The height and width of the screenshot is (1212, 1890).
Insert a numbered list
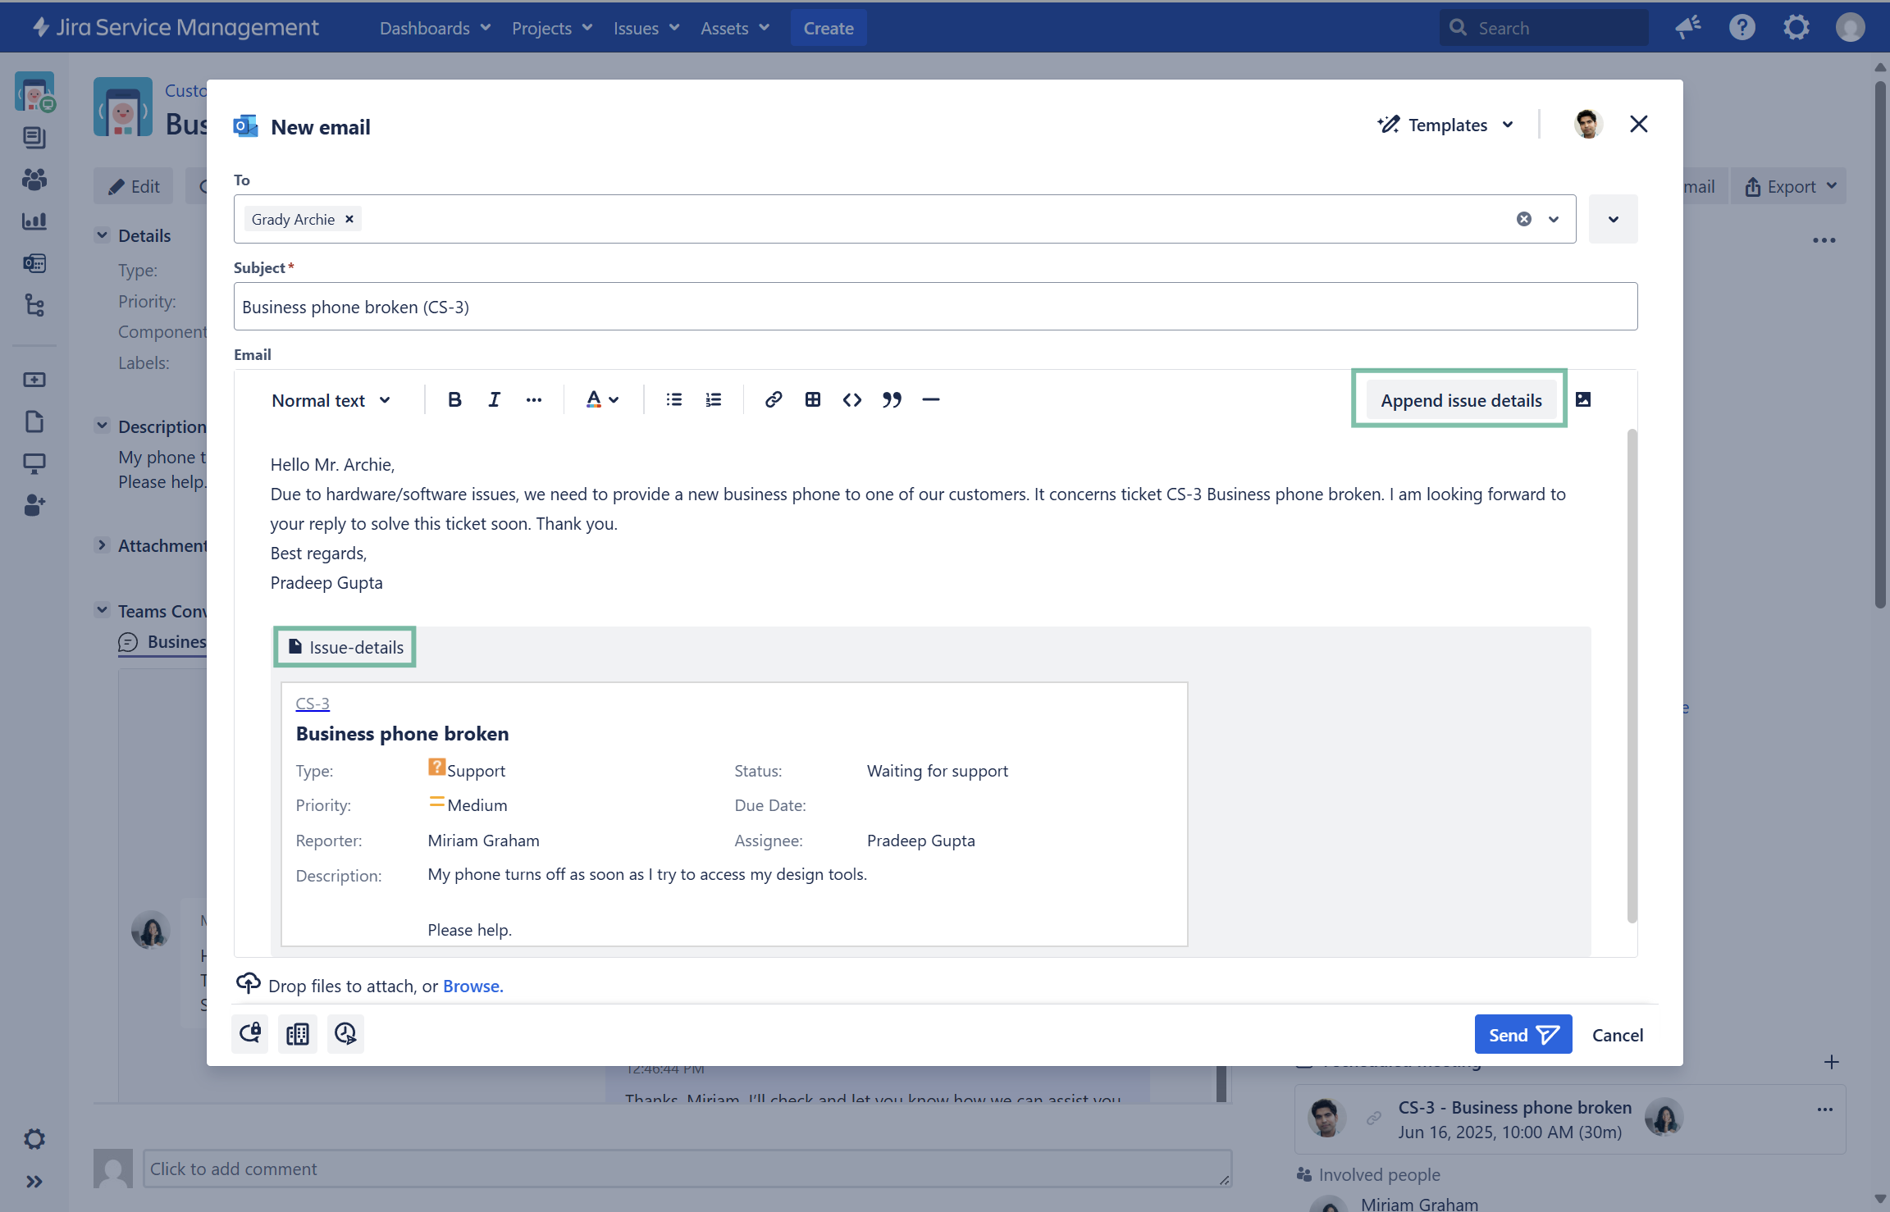coord(713,399)
